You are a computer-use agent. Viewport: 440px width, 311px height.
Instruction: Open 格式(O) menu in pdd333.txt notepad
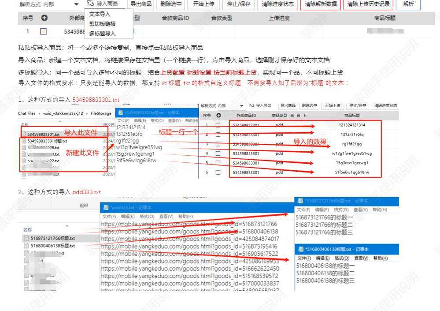tap(147, 217)
